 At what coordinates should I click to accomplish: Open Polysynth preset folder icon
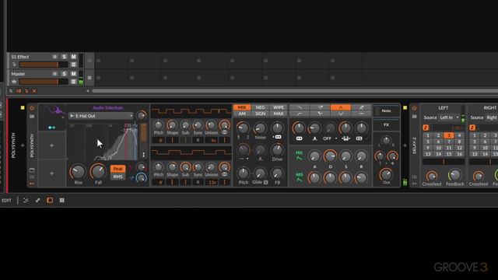coord(32,116)
